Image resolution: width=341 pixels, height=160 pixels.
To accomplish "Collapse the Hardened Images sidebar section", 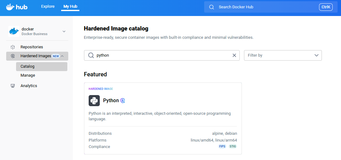I will (62, 56).
